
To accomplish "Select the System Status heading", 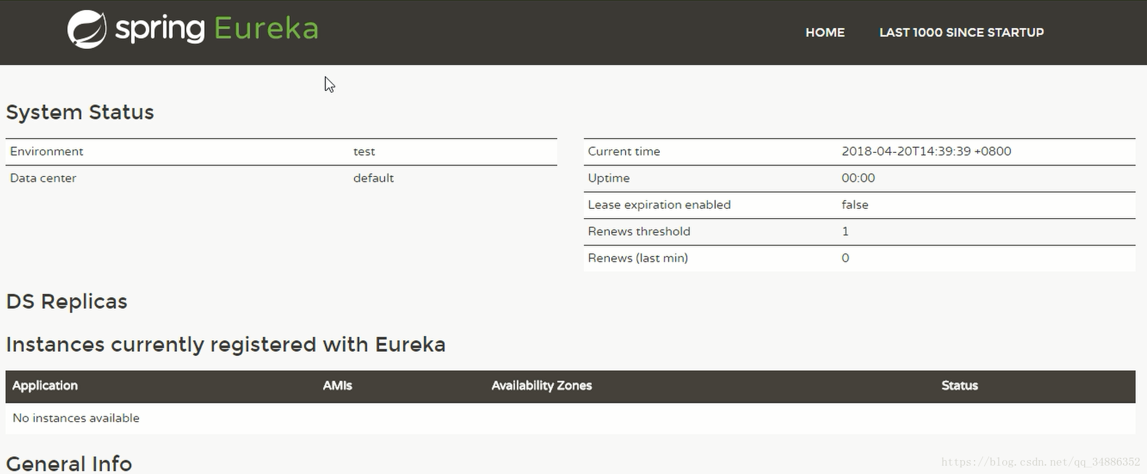I will point(80,112).
